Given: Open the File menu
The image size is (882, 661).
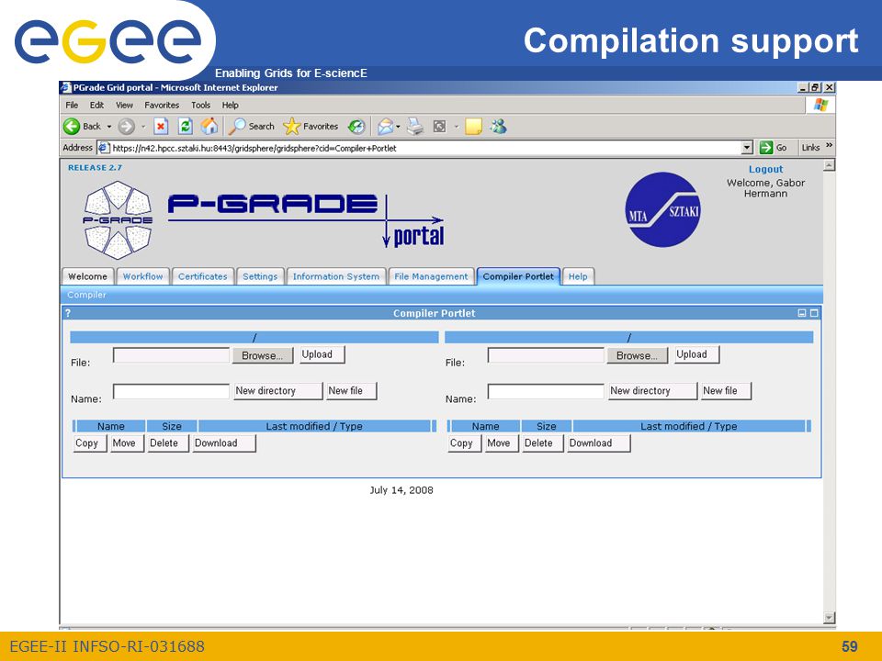Looking at the screenshot, I should (x=72, y=105).
